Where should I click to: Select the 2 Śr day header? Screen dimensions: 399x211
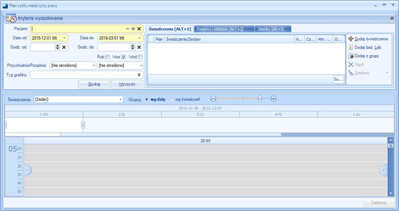[x=122, y=115]
